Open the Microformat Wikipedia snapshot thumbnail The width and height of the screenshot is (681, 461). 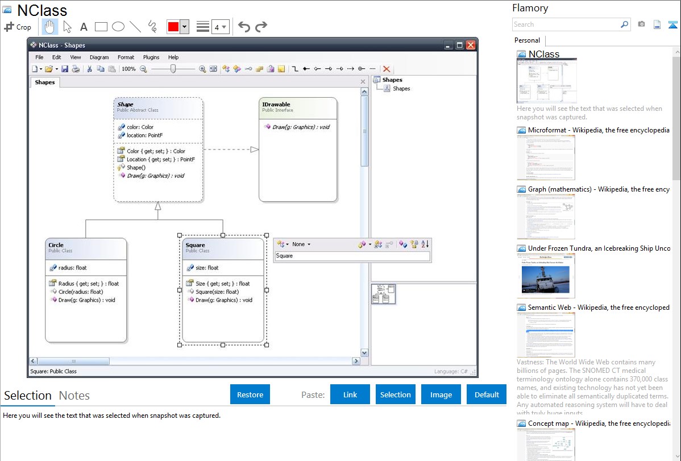click(546, 157)
